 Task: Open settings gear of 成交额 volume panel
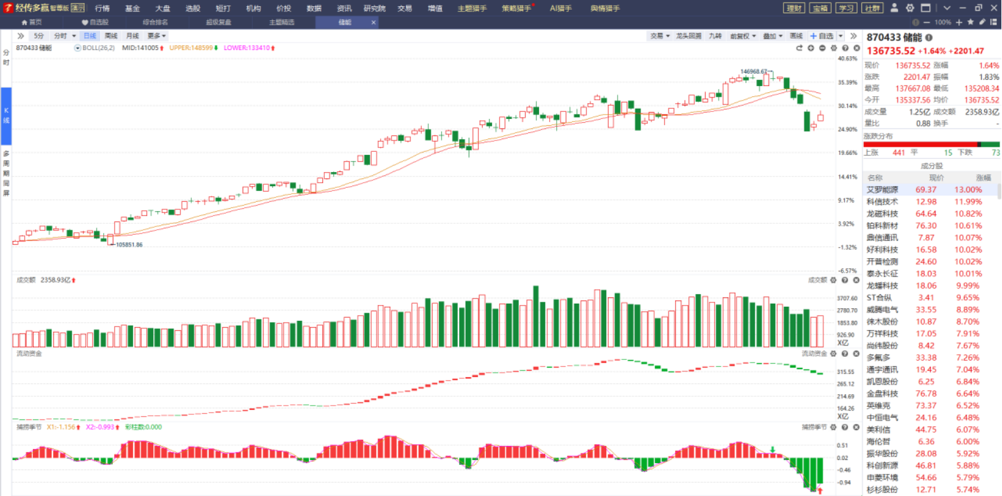point(834,280)
